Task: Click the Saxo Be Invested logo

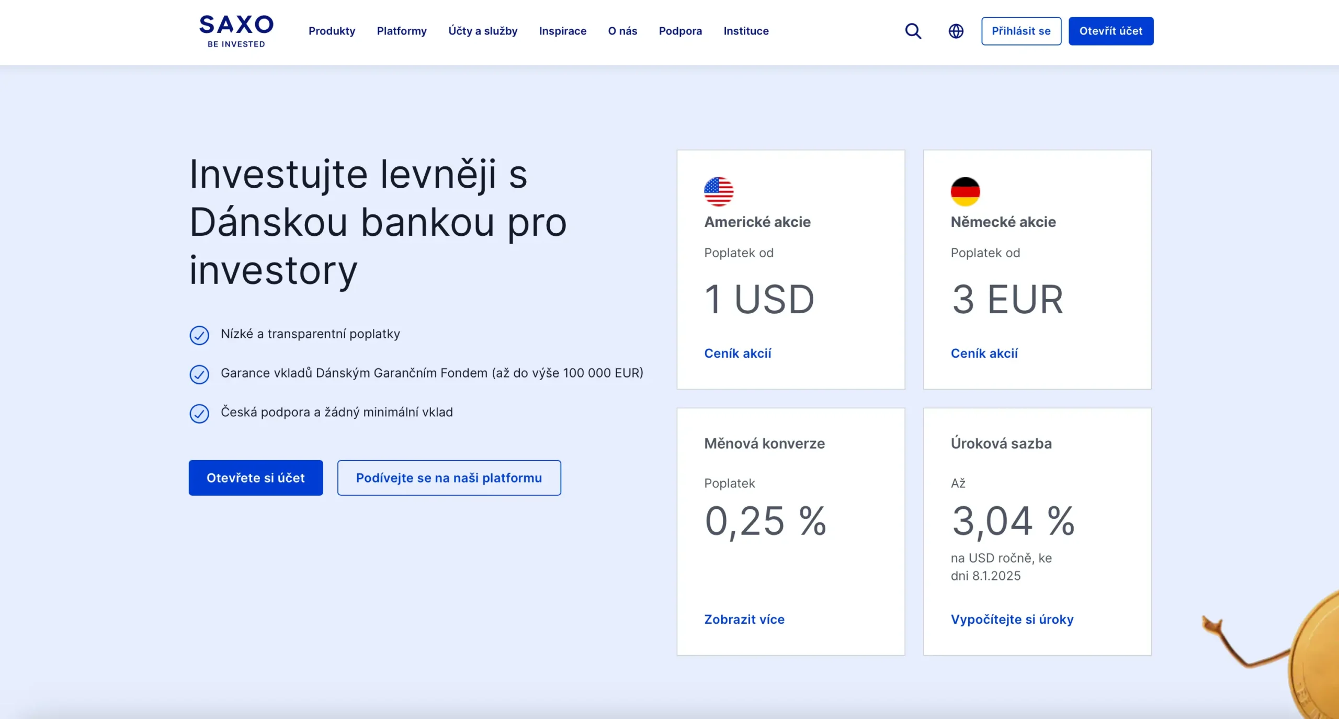Action: [236, 31]
